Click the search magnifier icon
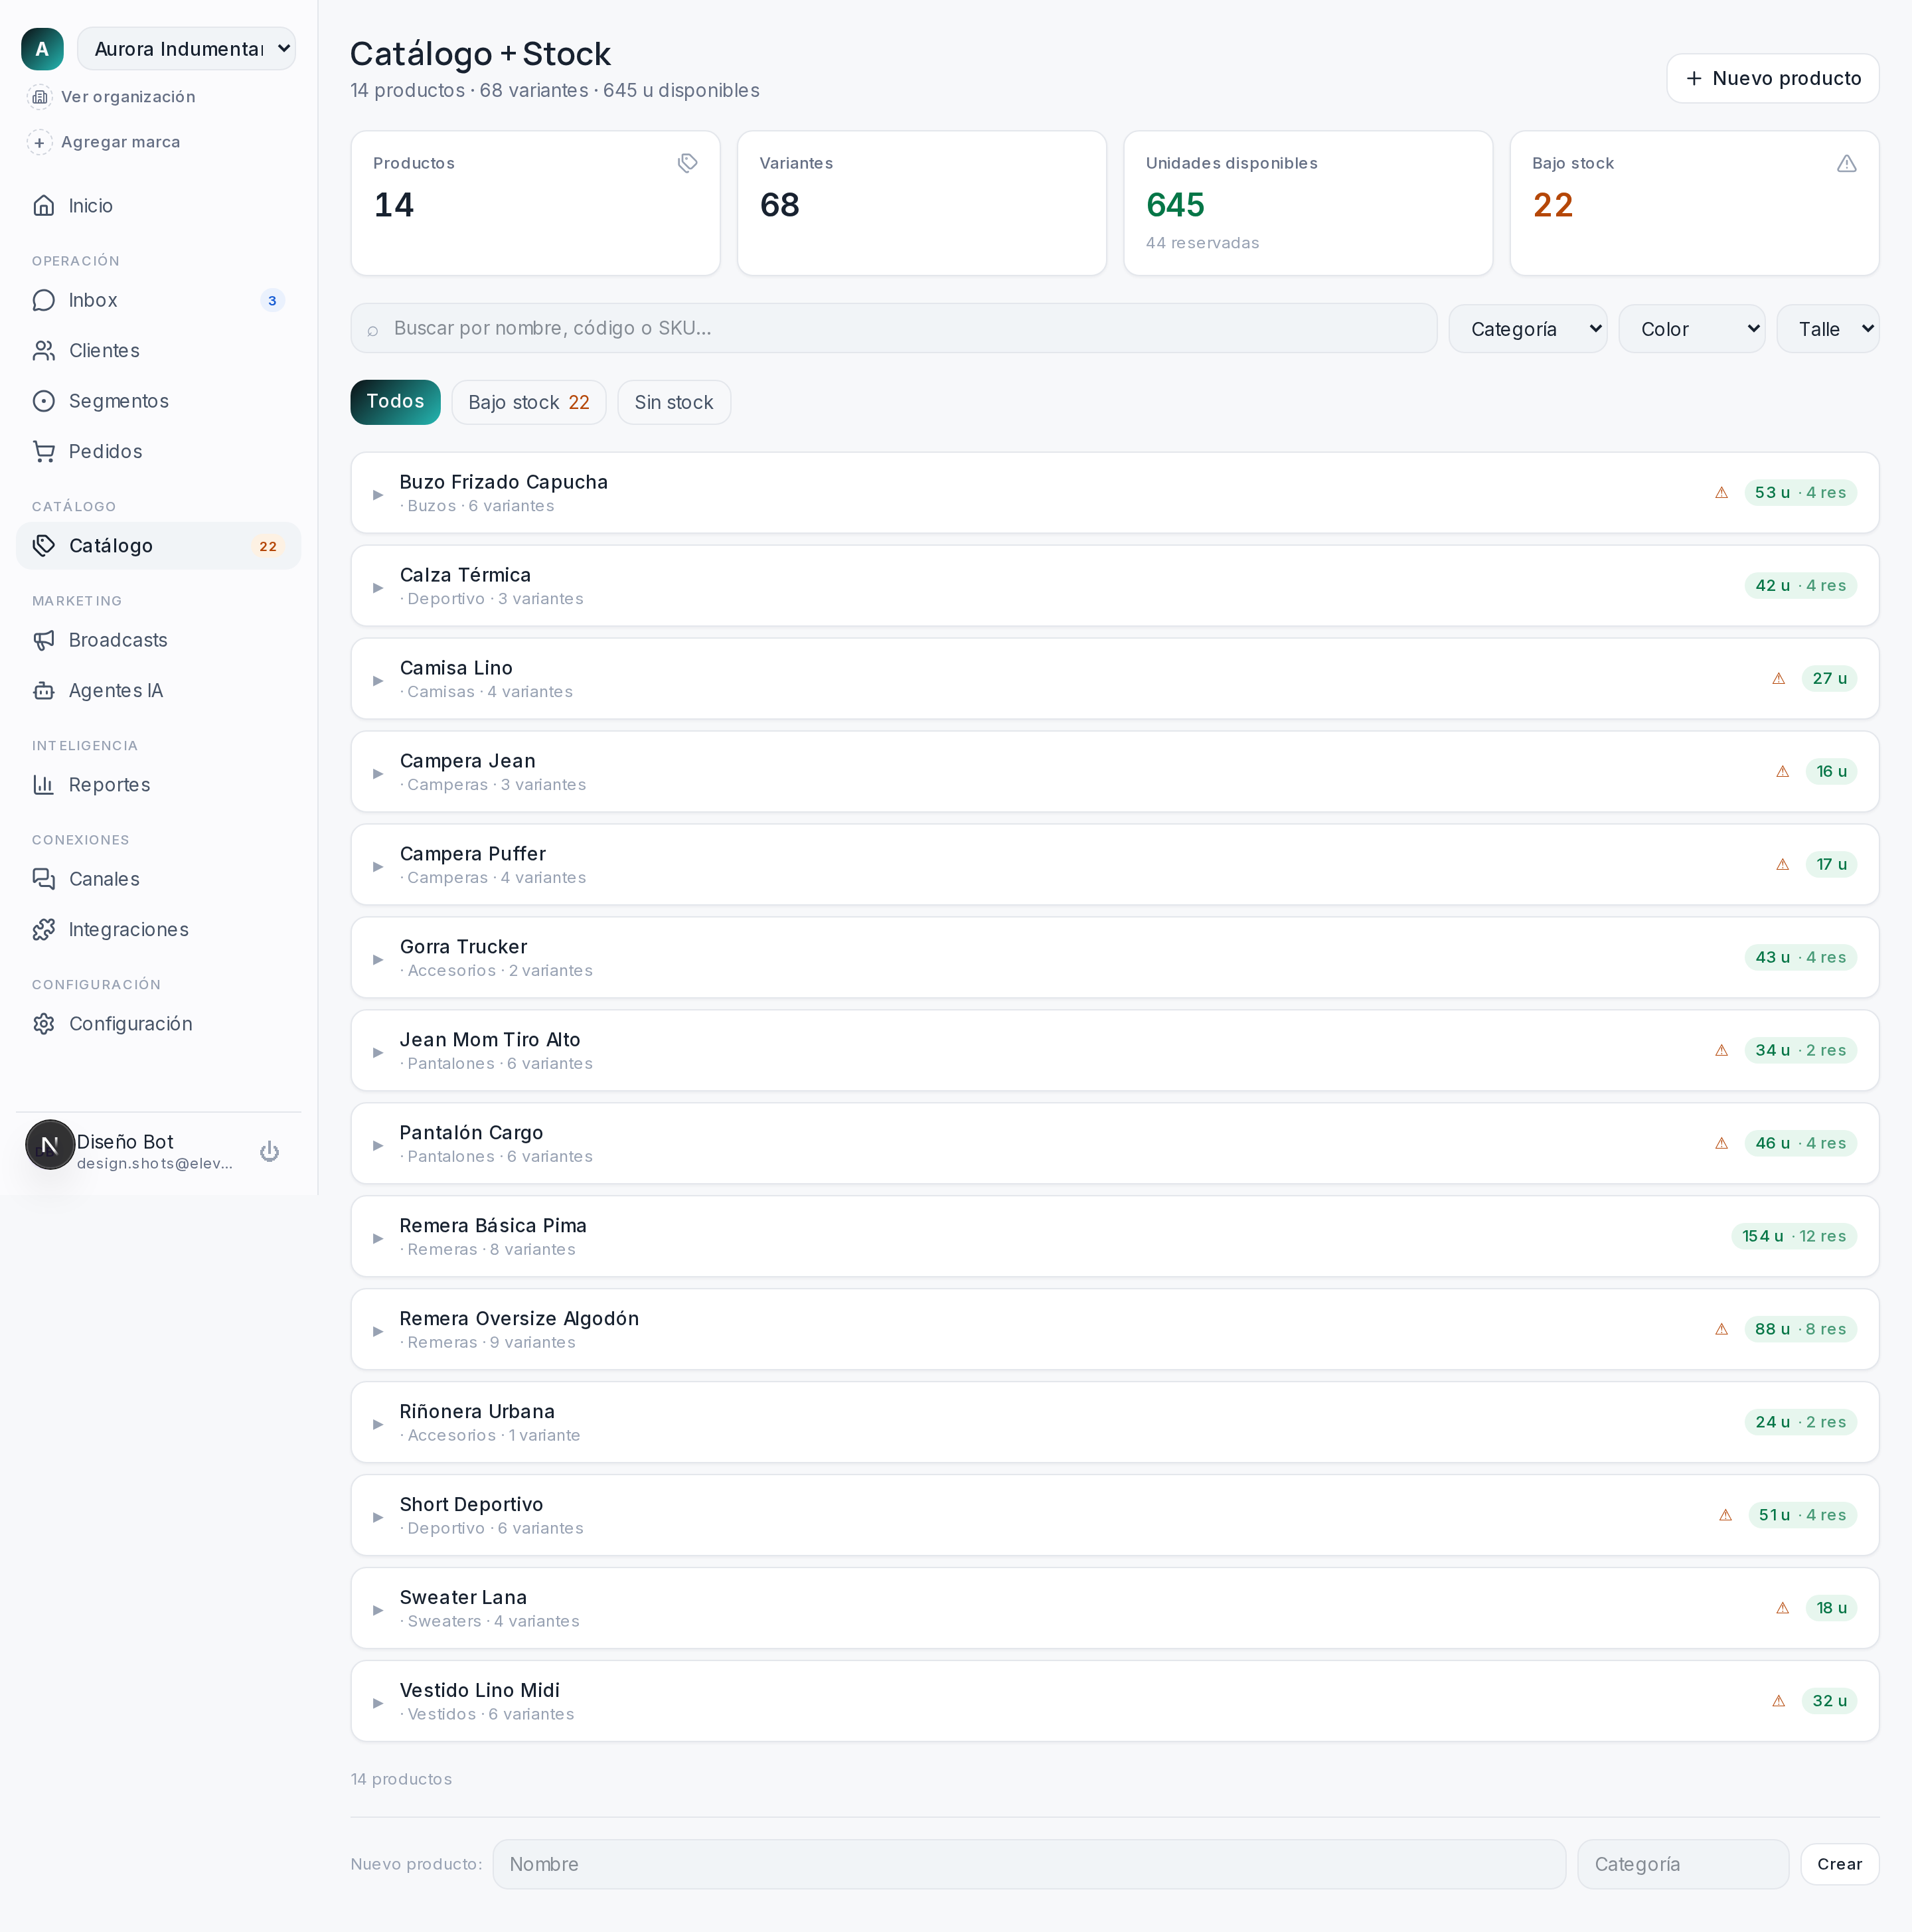1912x1932 pixels. 373,330
